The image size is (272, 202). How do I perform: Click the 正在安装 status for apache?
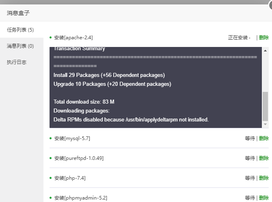pos(238,38)
